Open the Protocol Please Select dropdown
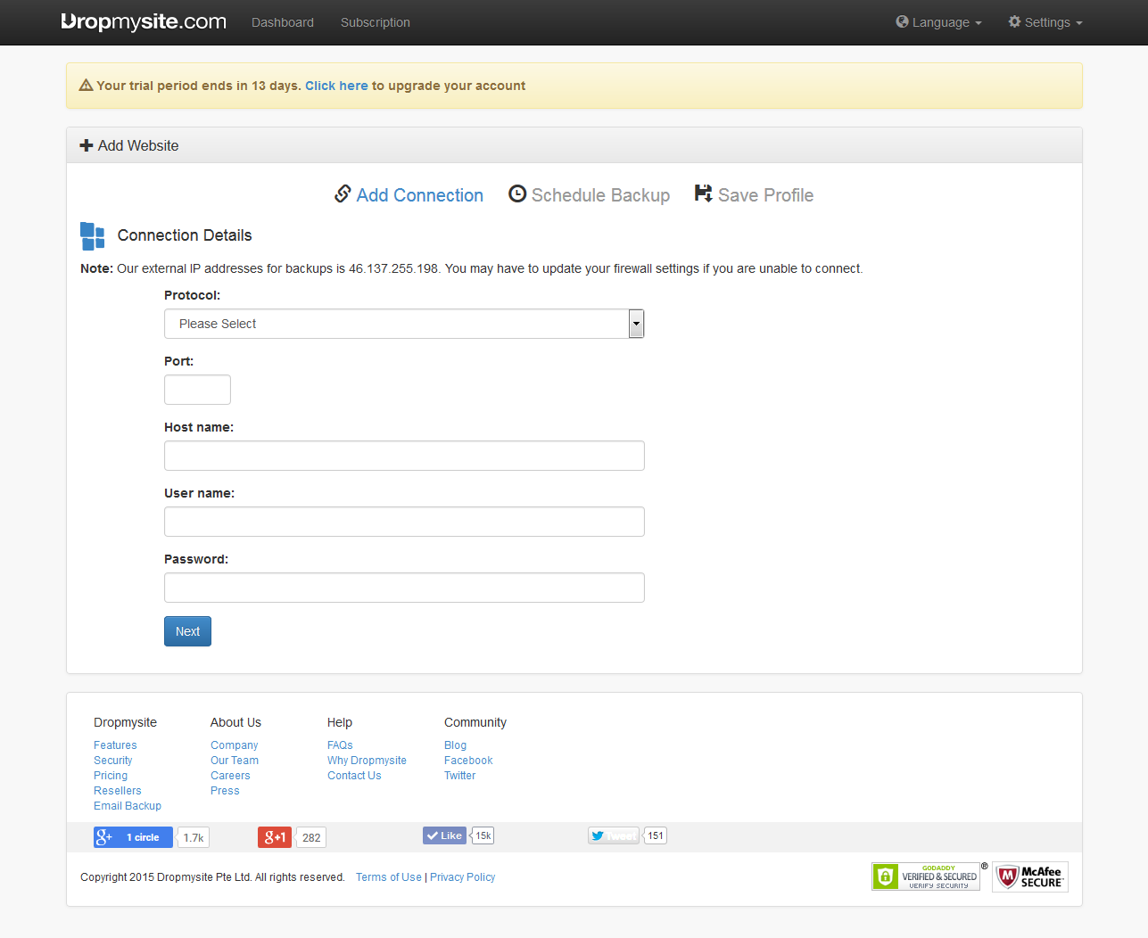Screen dimensions: 1148x938 [404, 324]
